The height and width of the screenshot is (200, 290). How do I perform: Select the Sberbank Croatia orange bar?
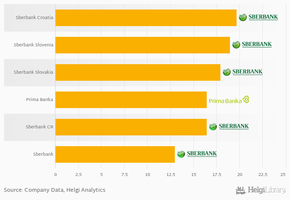[x=146, y=18]
